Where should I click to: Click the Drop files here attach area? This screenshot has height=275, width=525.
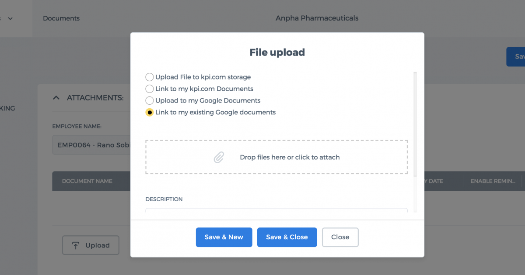tap(276, 157)
